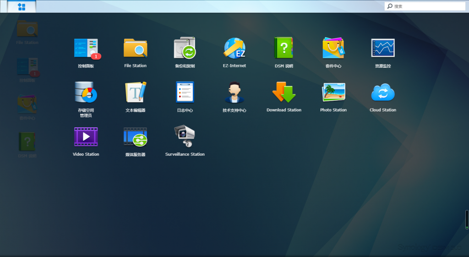
Task: Click dimmed 套件中心 desktop shortcut
Action: pos(27,108)
